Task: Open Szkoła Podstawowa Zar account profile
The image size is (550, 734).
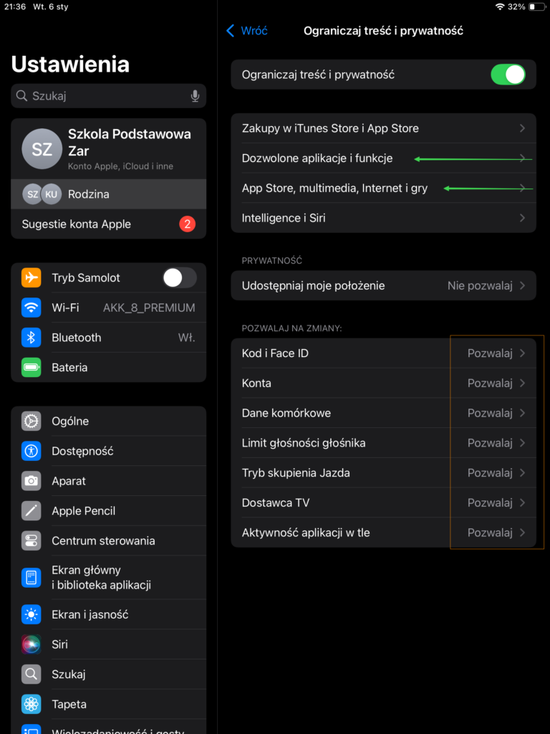Action: (x=108, y=148)
